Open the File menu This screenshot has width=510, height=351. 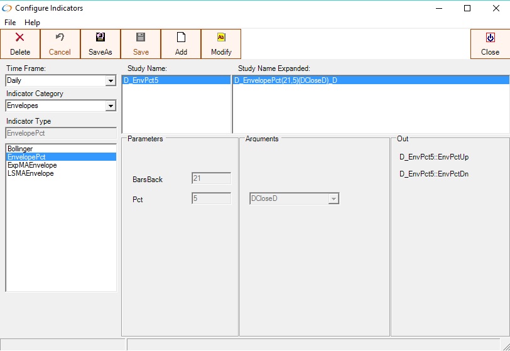click(10, 23)
